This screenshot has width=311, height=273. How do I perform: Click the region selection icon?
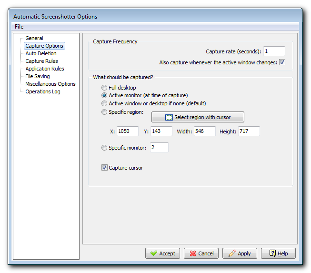click(169, 118)
